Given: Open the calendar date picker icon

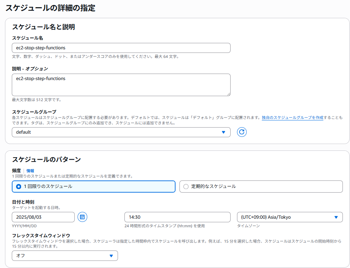Looking at the screenshot, I should [x=82, y=217].
